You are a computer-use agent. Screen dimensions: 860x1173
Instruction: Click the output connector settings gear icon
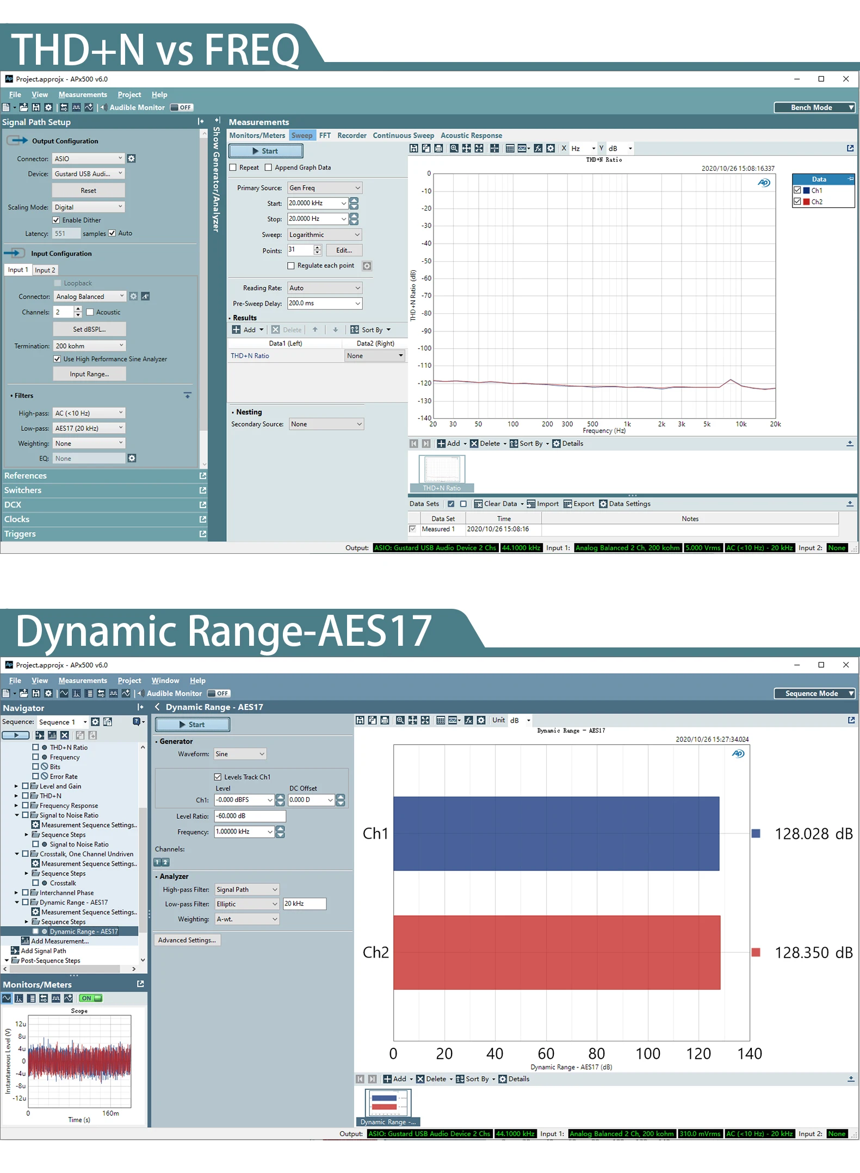(x=131, y=158)
